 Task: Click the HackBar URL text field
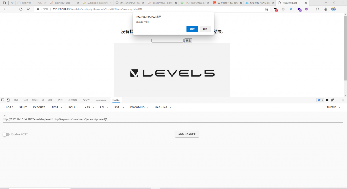pyautogui.click(x=172, y=119)
